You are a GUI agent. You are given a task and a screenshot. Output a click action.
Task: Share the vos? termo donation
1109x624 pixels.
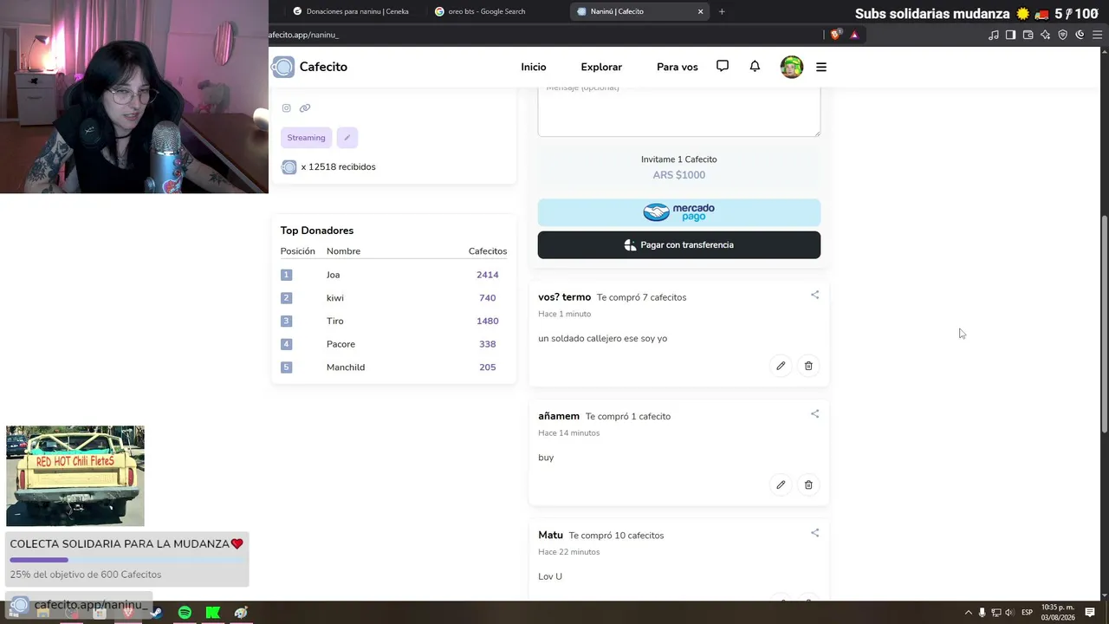(x=814, y=295)
